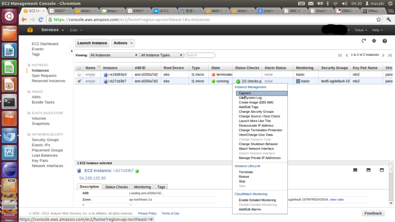Collapse the left navigation pane arrow
This screenshot has height=222, width=395.
pyautogui.click(x=72, y=51)
